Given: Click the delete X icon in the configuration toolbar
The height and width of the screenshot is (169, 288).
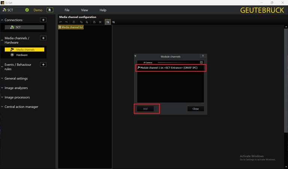Looking at the screenshot, I should [100, 22].
